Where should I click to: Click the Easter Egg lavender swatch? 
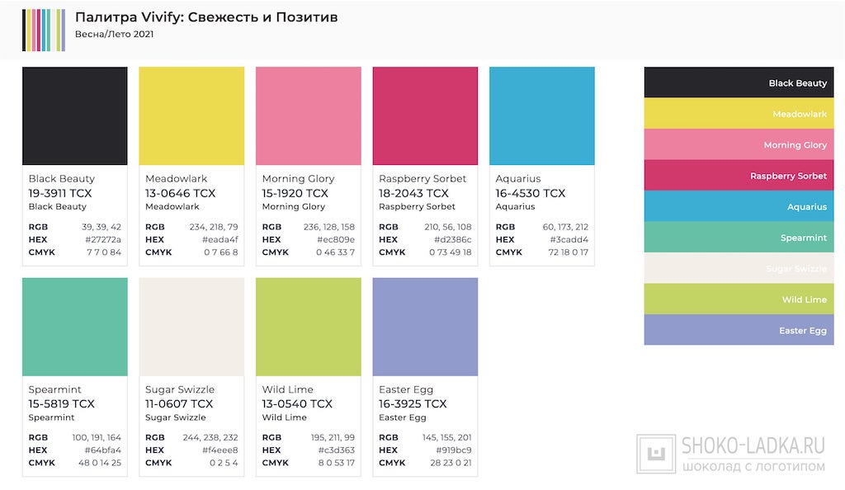(425, 327)
